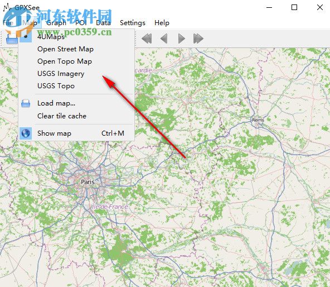Jump to last file with double-right arrow
The image size is (330, 287).
[198, 39]
